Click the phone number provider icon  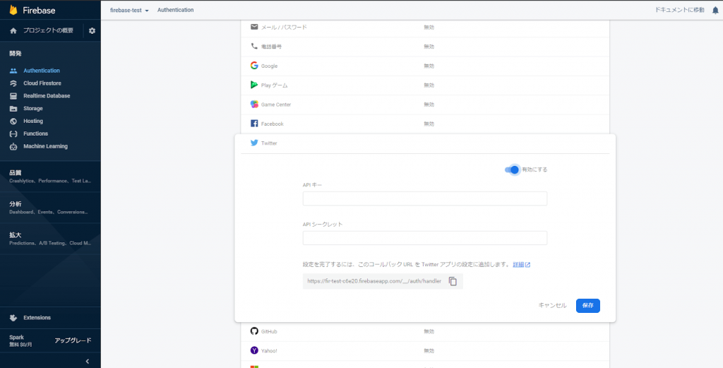[x=254, y=46]
